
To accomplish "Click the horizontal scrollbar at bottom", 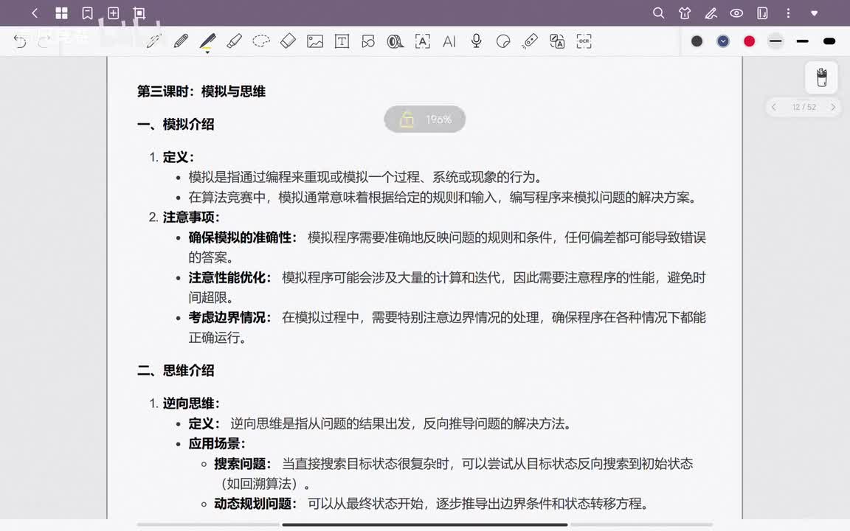I will [425, 524].
